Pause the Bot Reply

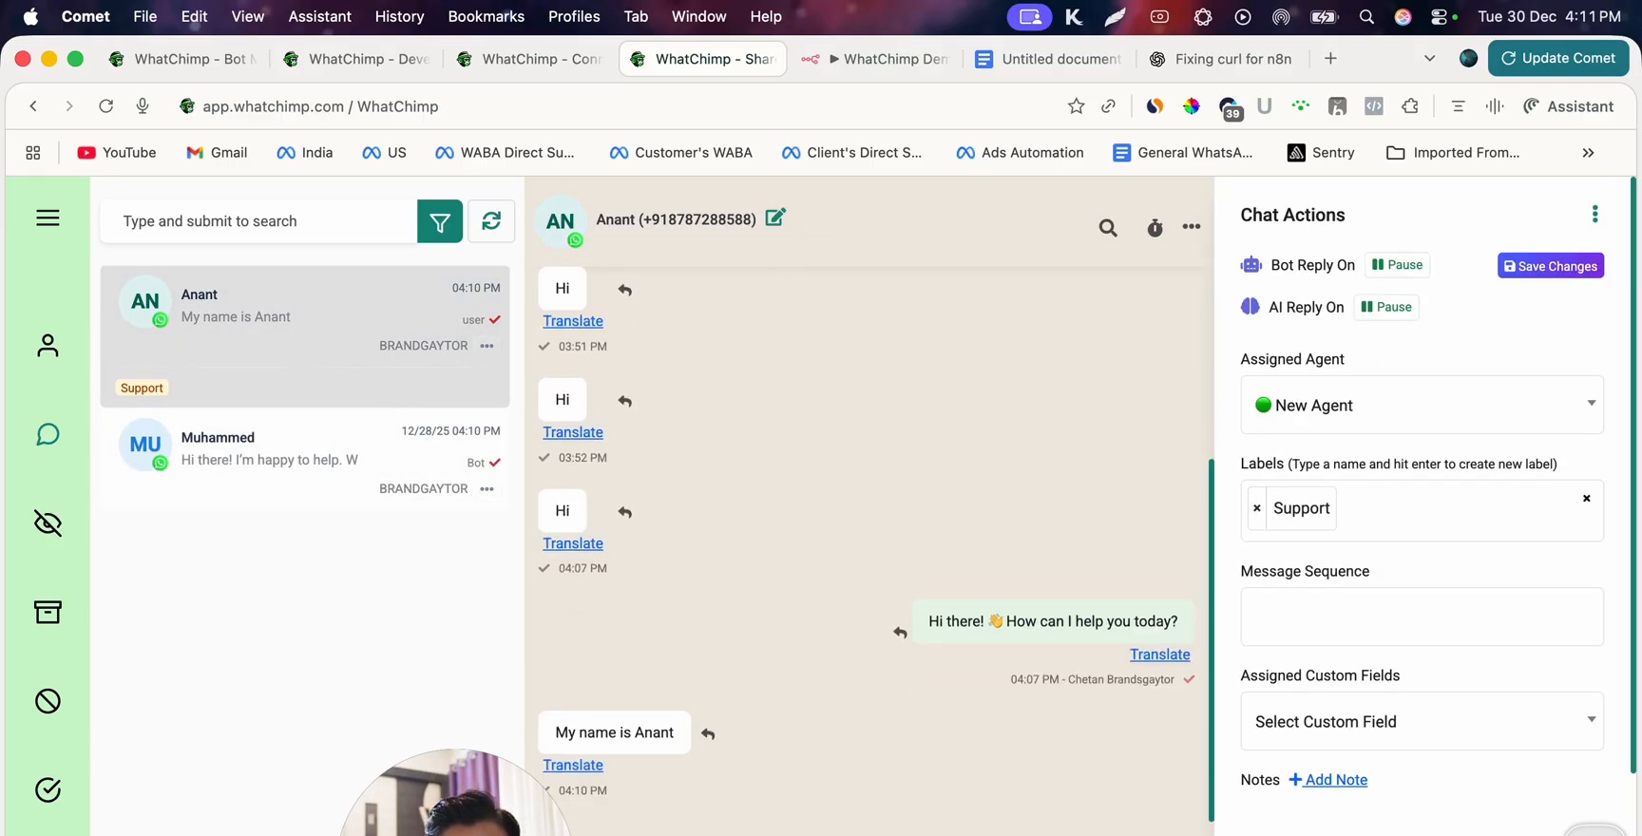(x=1397, y=265)
